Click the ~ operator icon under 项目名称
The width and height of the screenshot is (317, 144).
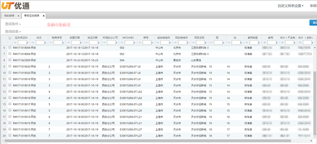pyautogui.click(x=193, y=43)
